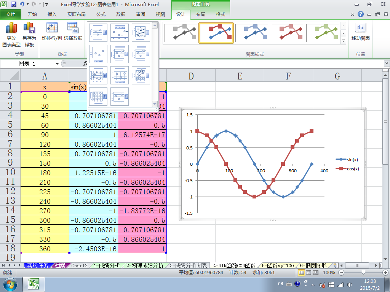Click the vertical scrollbar thumb

point(385,121)
